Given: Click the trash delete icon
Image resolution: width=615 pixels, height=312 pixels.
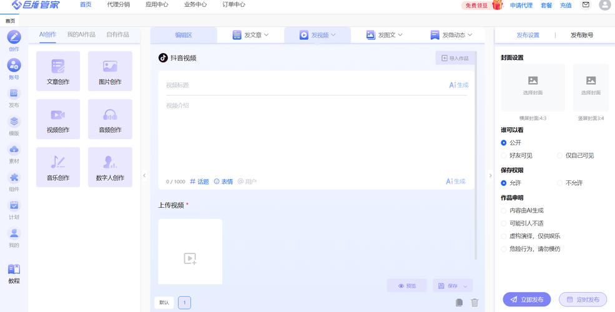Looking at the screenshot, I should click(x=475, y=303).
